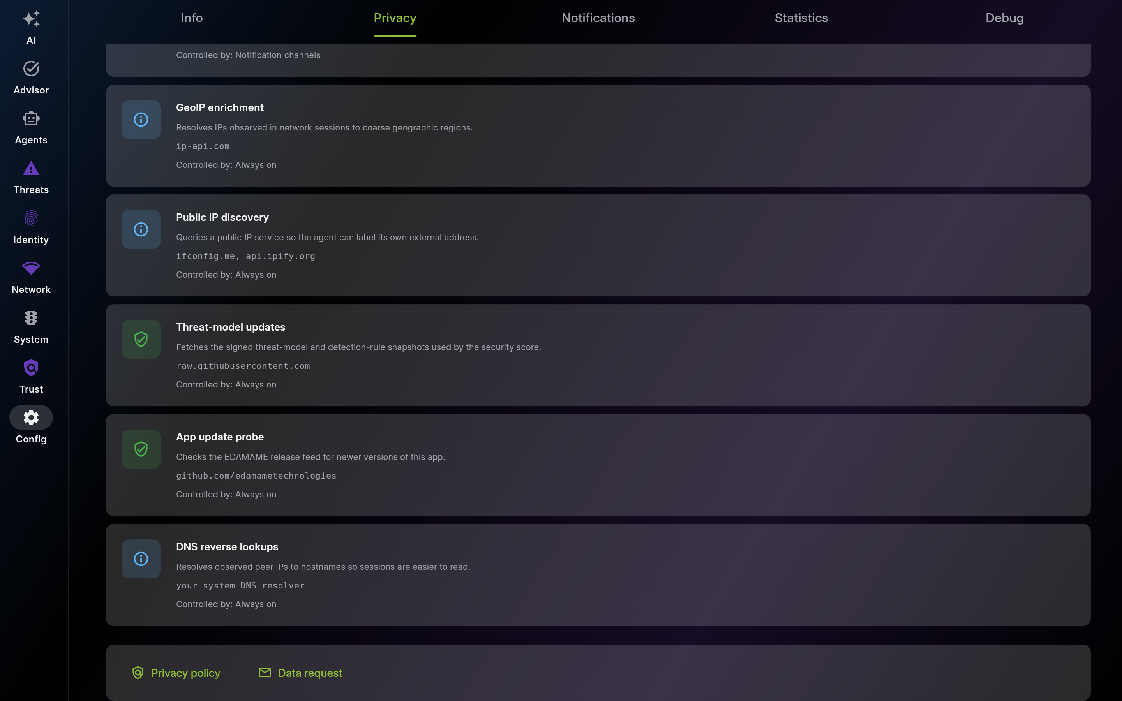Click the Network sidebar label

(x=31, y=290)
